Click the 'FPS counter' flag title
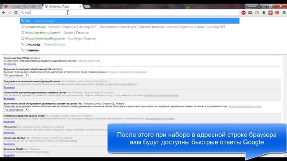This screenshot has height=161, width=287. click(10, 127)
